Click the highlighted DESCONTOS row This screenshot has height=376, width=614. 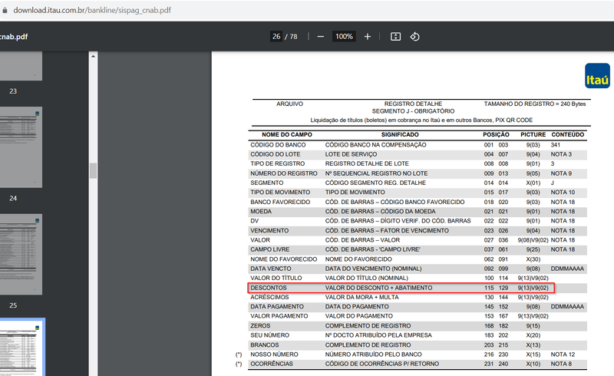tap(401, 288)
